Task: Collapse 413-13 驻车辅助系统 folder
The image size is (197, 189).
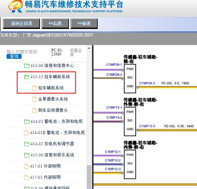Action: coord(50,77)
